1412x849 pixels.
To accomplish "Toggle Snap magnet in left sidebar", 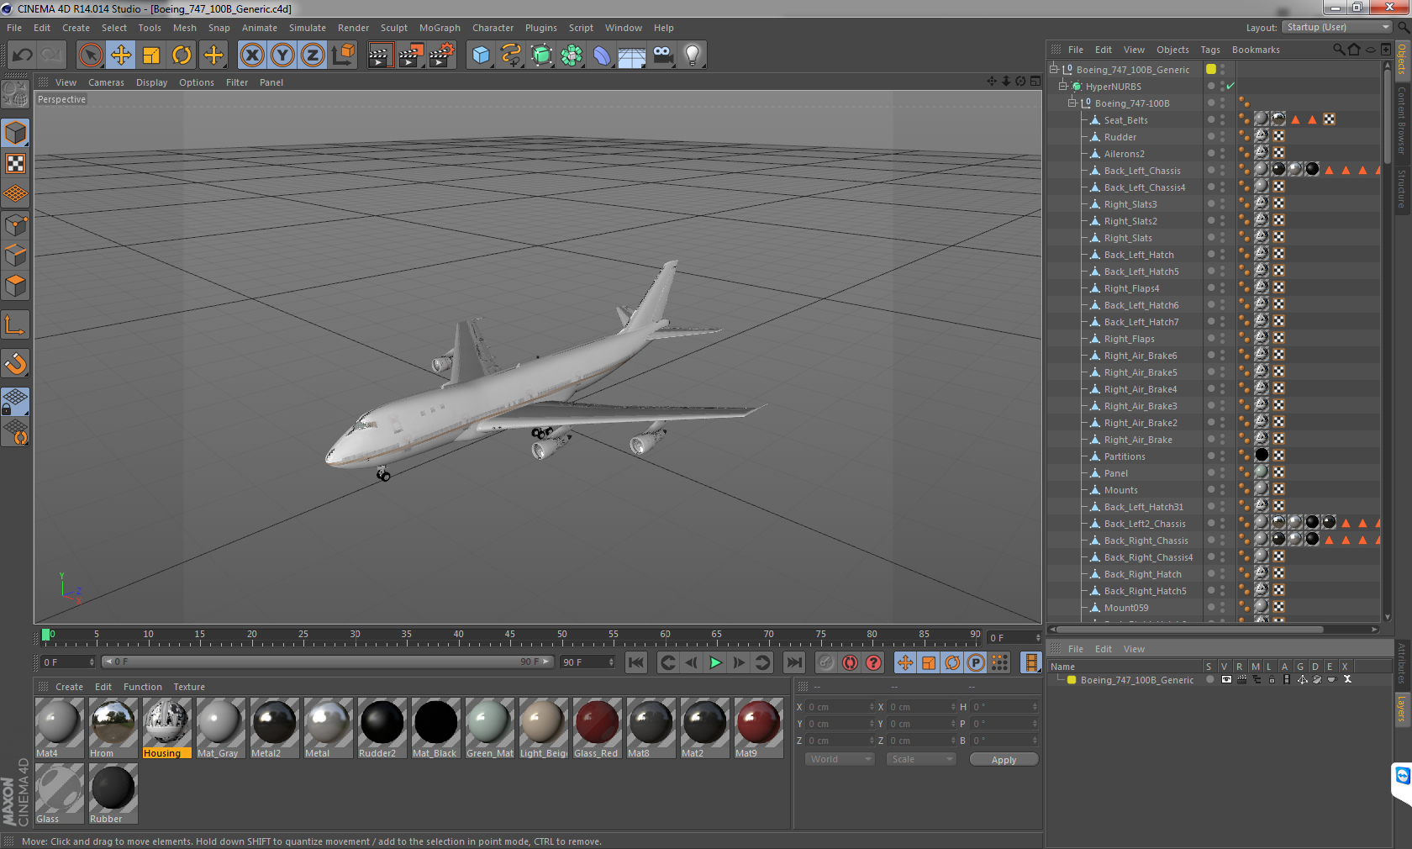I will [x=15, y=363].
